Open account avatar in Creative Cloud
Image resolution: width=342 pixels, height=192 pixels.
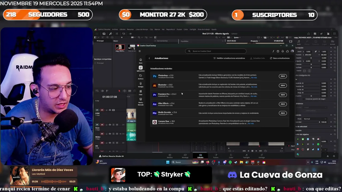click(x=292, y=51)
